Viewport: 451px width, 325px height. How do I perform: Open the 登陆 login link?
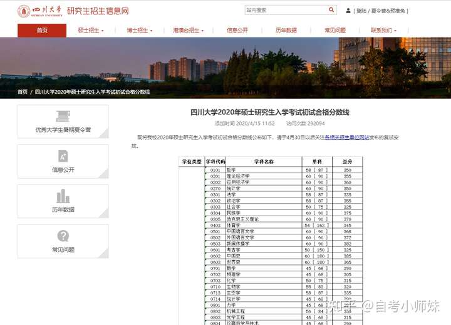361,11
